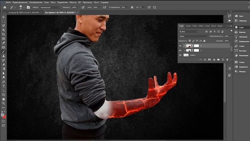Select the Rectangle shape tool
The width and height of the screenshot is (250, 141).
tap(4, 95)
